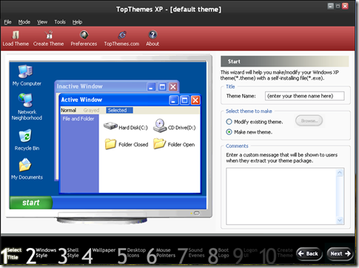Open the Preferences toolbar icon
This screenshot has height=268, width=359.
(84, 38)
